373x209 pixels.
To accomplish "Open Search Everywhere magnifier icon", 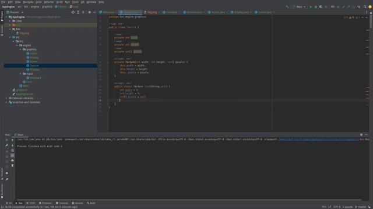I will (x=365, y=7).
